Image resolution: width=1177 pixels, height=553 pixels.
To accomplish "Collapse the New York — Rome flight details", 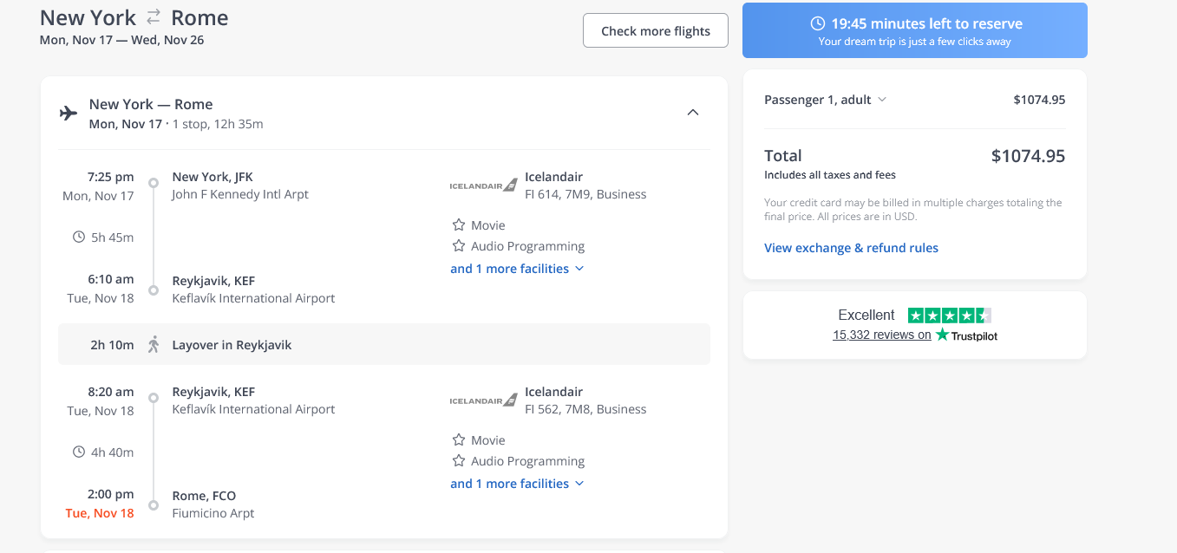I will click(x=692, y=113).
